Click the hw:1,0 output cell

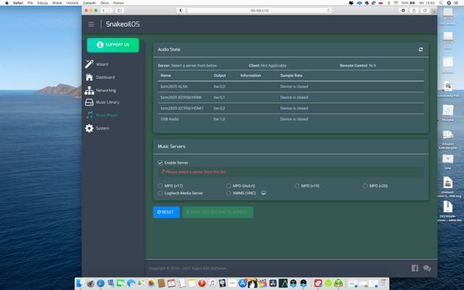tap(219, 119)
